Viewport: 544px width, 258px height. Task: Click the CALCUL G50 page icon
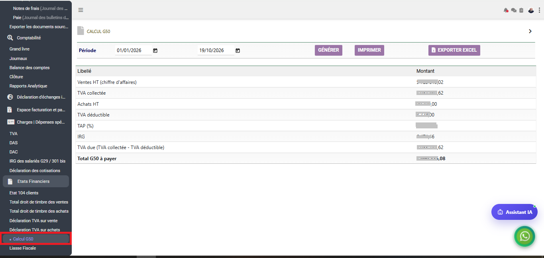point(81,31)
